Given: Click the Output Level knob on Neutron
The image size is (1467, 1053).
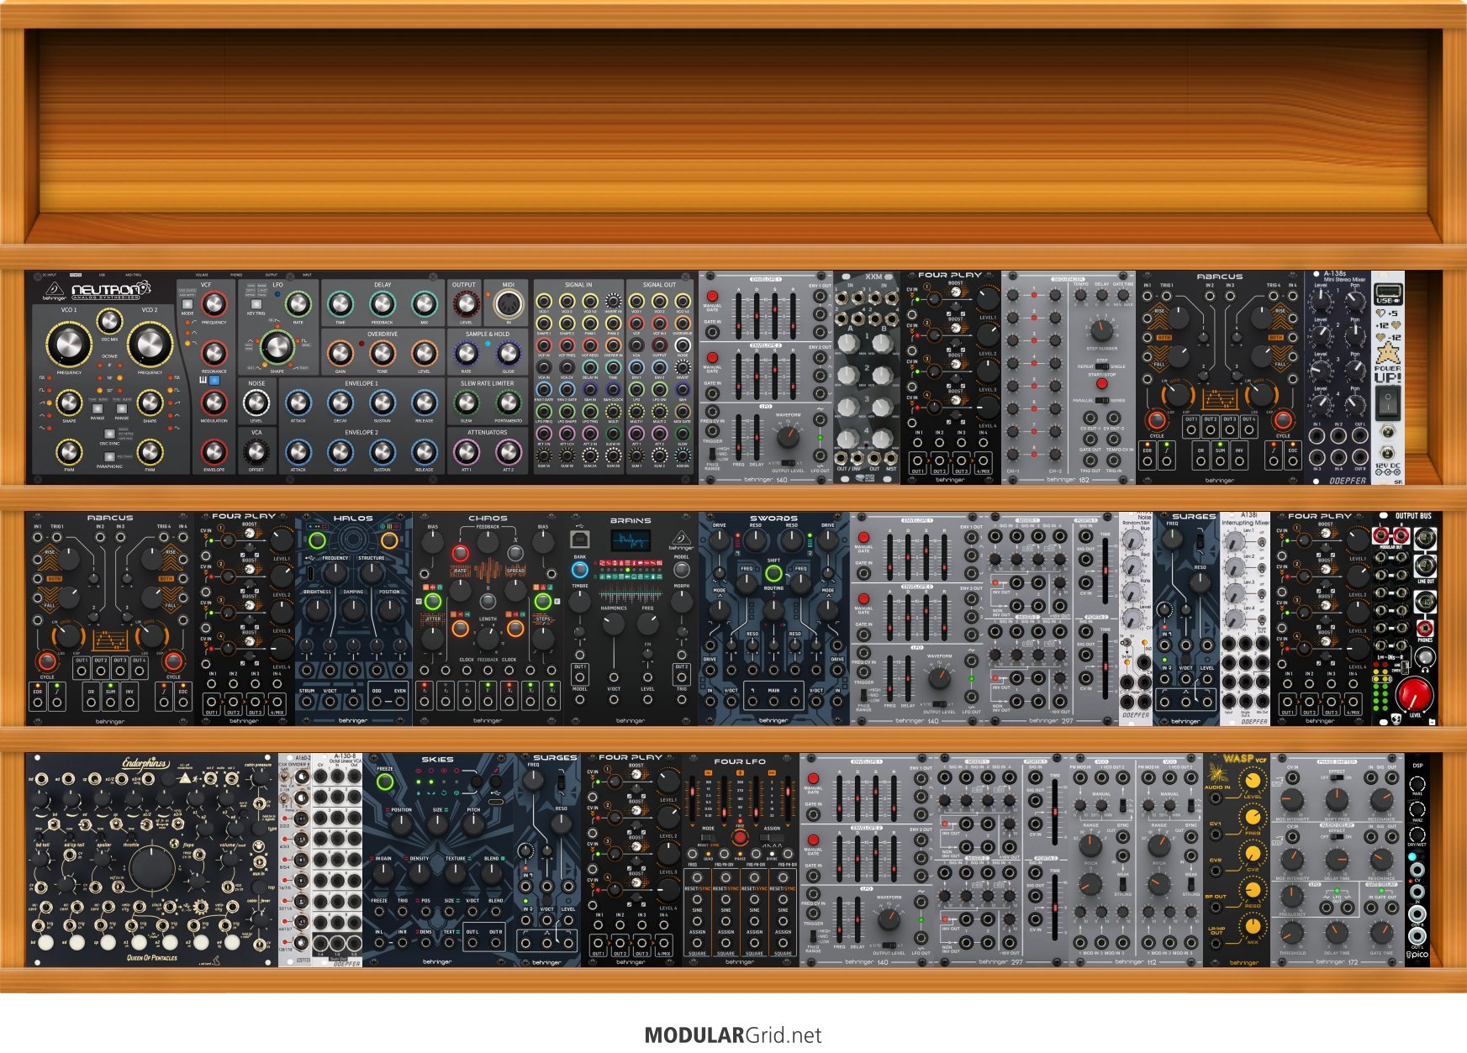Looking at the screenshot, I should pyautogui.click(x=465, y=303).
